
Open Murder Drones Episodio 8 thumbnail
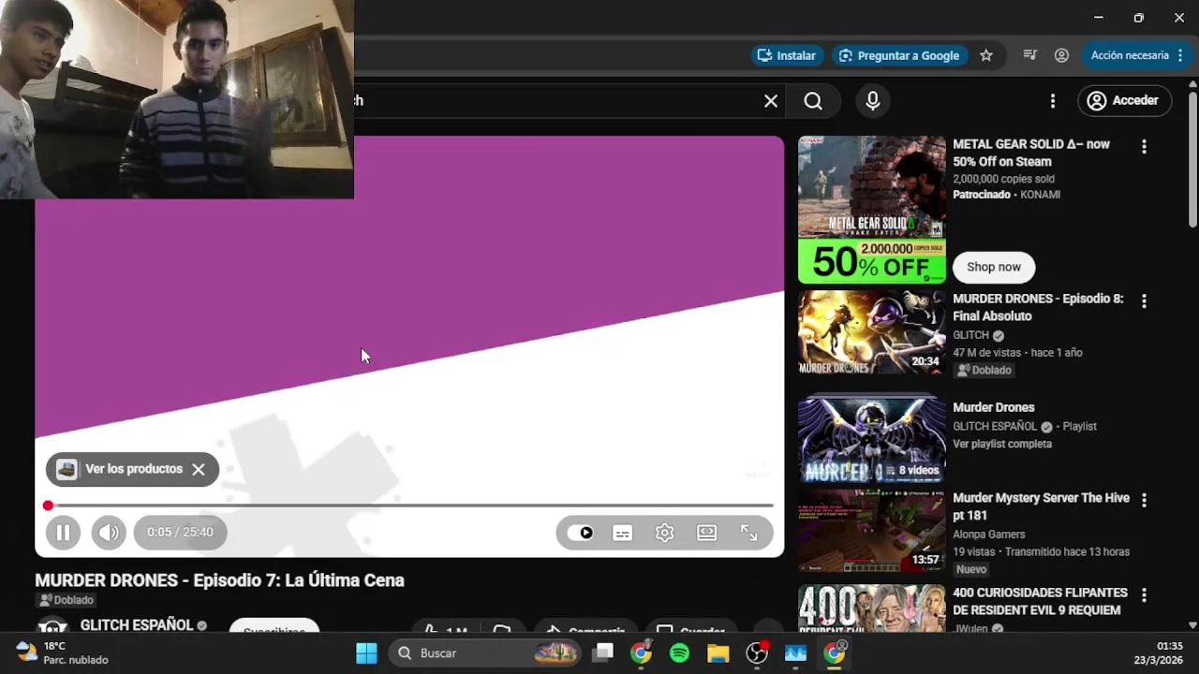tap(872, 332)
